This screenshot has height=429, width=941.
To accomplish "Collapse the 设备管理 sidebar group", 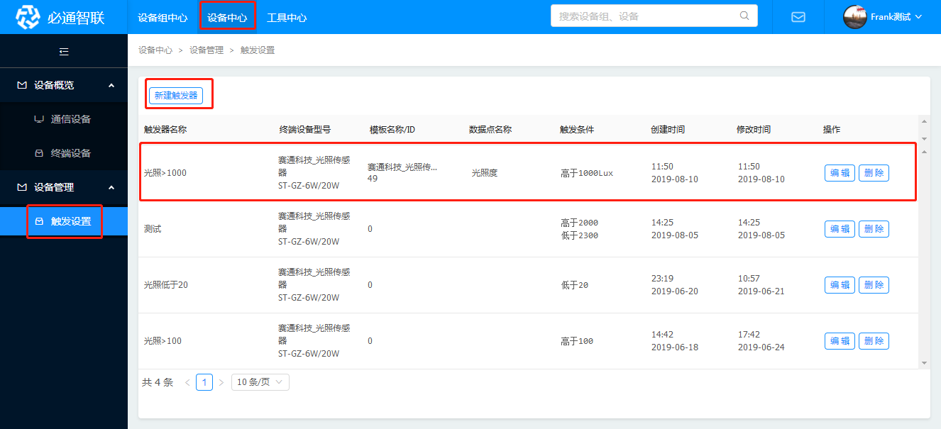I will [111, 187].
